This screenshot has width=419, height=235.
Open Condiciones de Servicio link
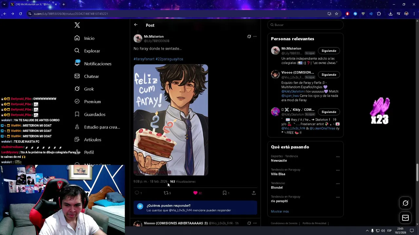(x=284, y=223)
